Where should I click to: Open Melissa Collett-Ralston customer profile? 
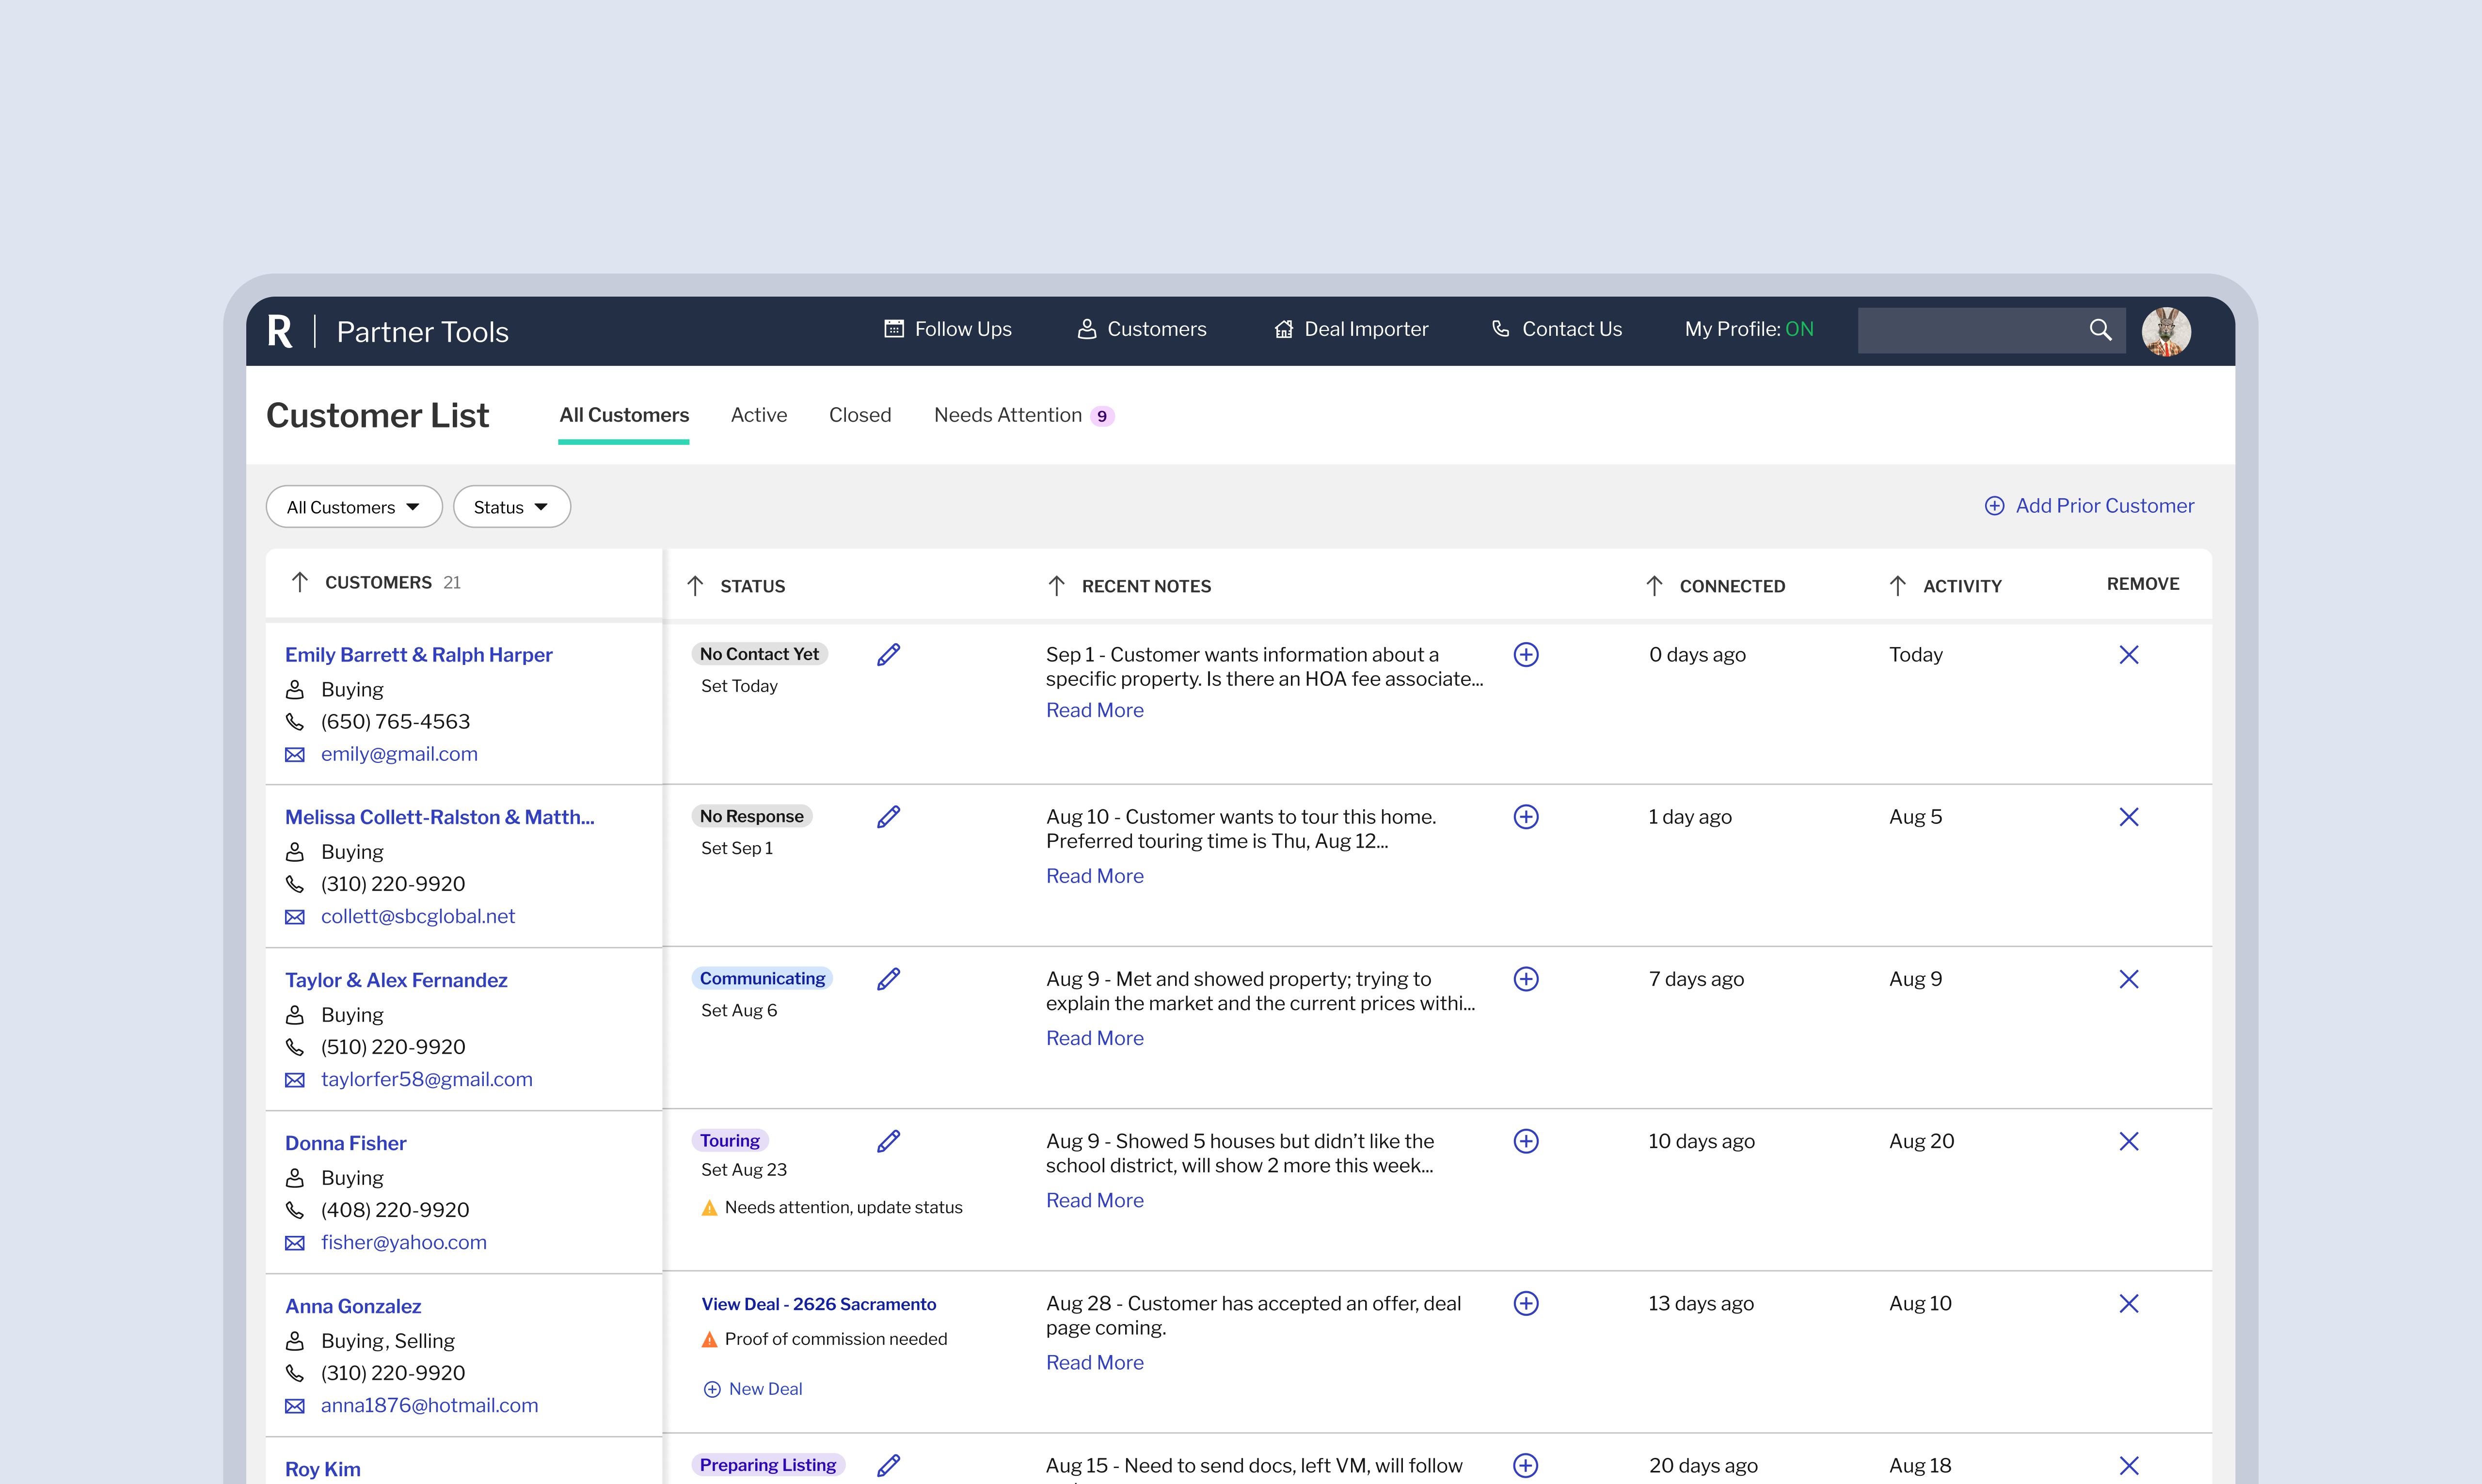(x=440, y=817)
